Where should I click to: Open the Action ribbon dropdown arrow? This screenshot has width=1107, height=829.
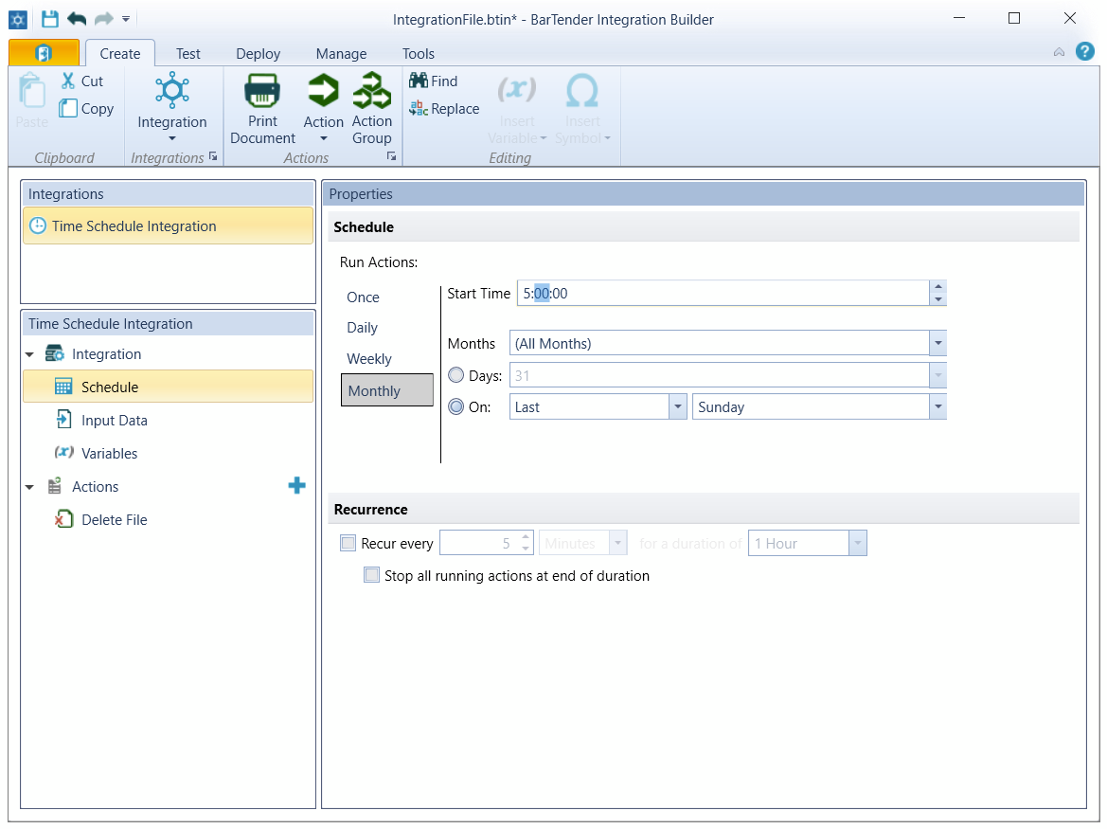click(x=323, y=139)
